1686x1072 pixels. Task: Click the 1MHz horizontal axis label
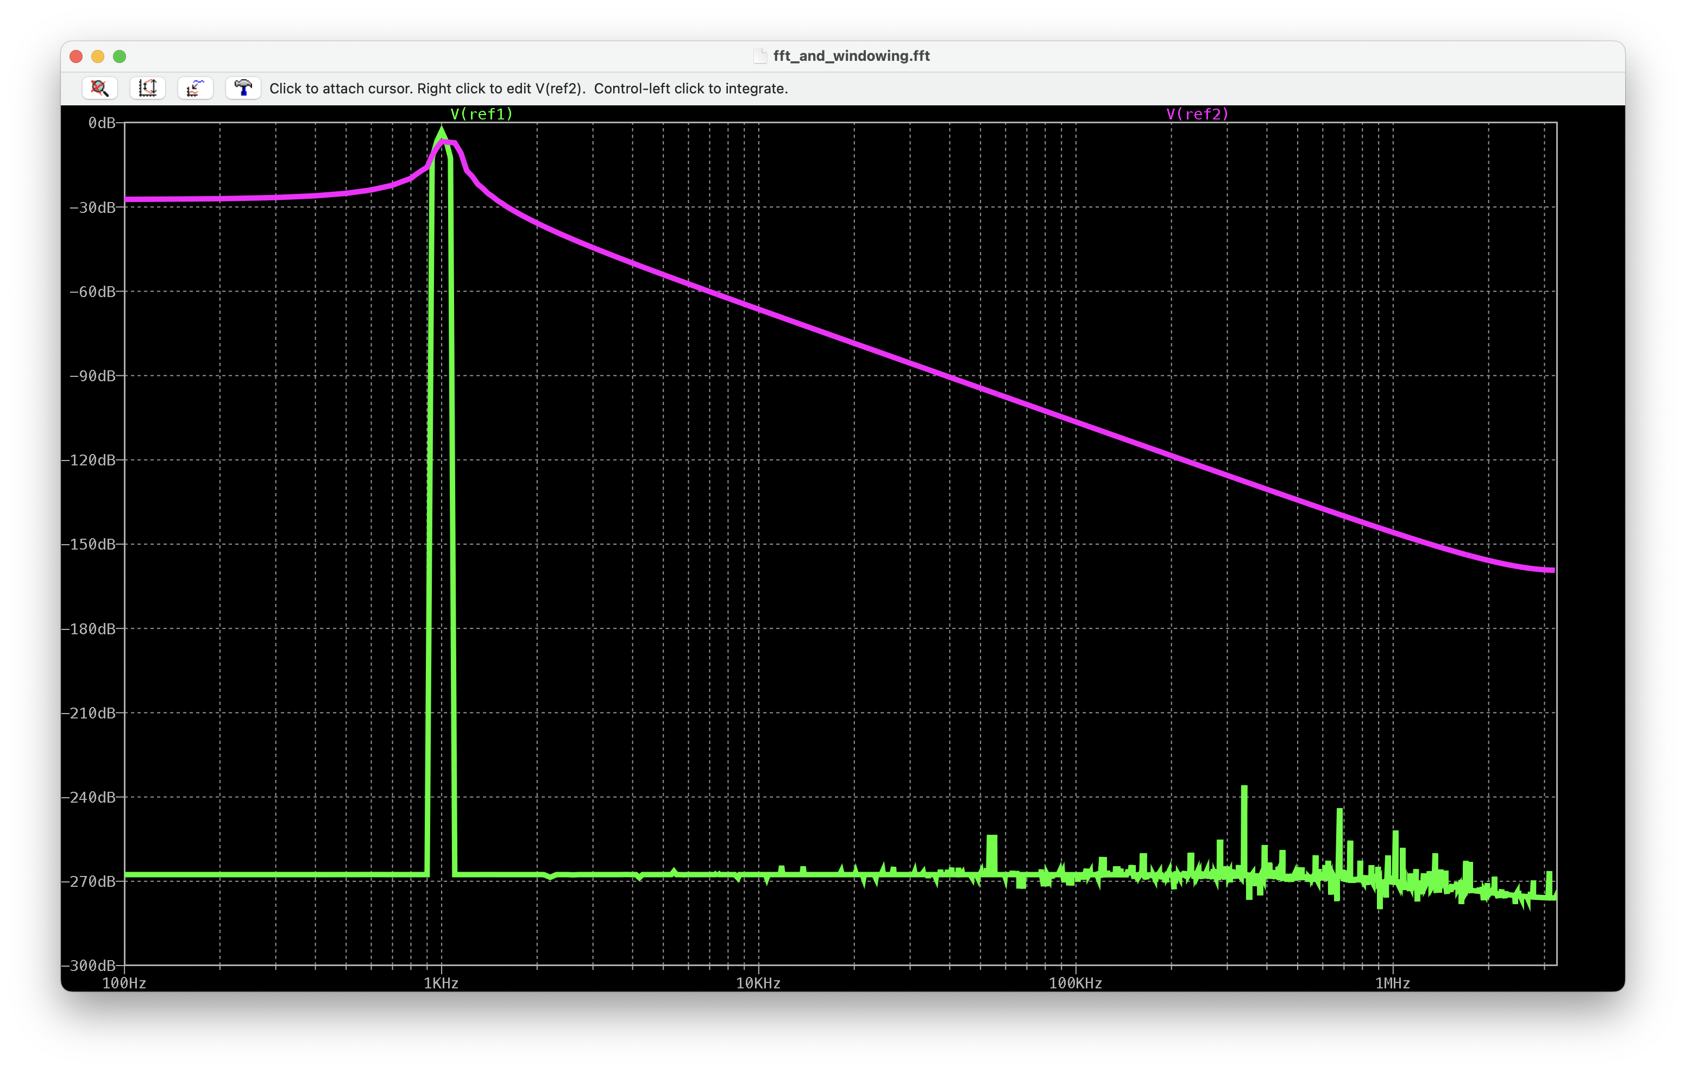pos(1392,983)
